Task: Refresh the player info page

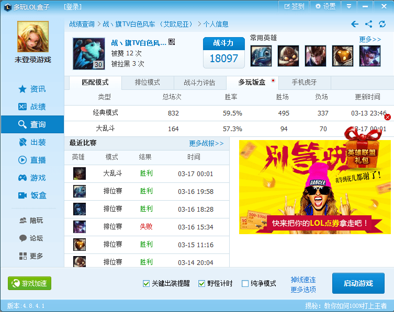Action: click(382, 24)
